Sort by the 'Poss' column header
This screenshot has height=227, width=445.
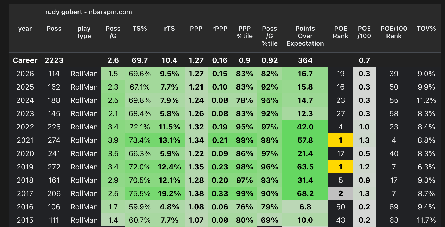click(x=54, y=29)
